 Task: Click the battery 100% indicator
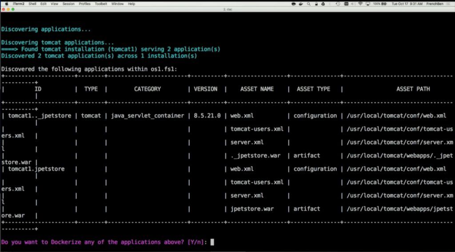click(380, 4)
